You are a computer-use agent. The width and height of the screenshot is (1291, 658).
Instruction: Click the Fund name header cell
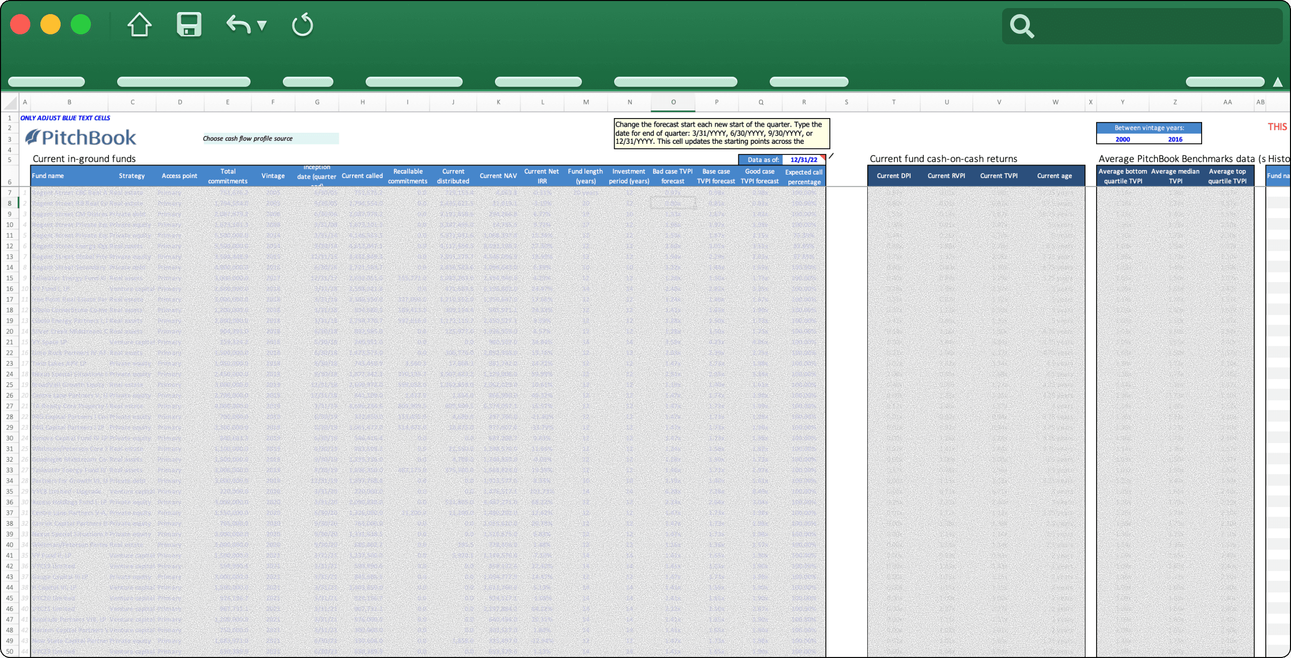(48, 176)
